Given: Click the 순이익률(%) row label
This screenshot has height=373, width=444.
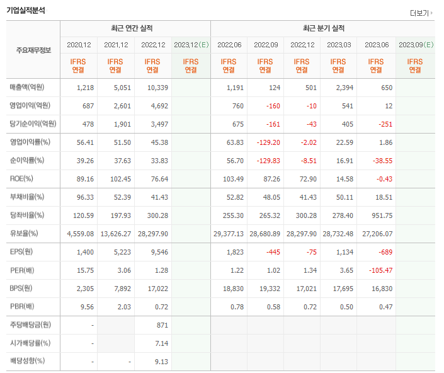Looking at the screenshot, I should point(27,160).
